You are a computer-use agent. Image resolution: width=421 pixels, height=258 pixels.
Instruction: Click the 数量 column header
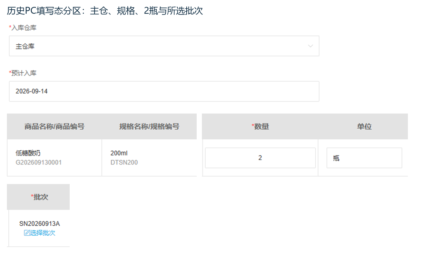tap(260, 127)
